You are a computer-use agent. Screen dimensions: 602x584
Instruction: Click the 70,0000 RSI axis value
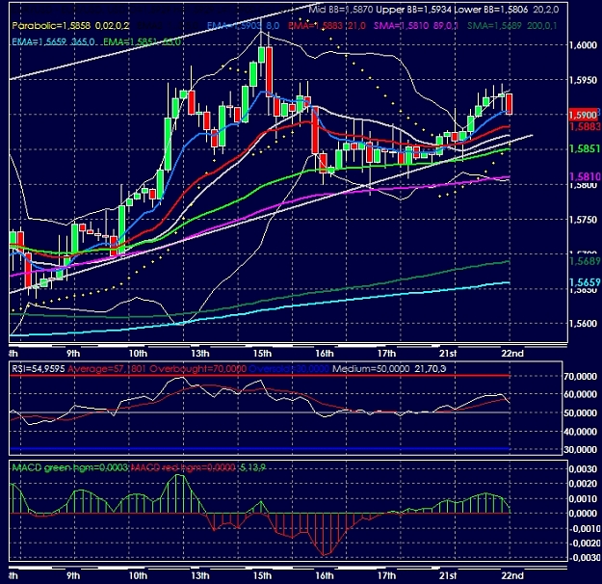point(580,377)
